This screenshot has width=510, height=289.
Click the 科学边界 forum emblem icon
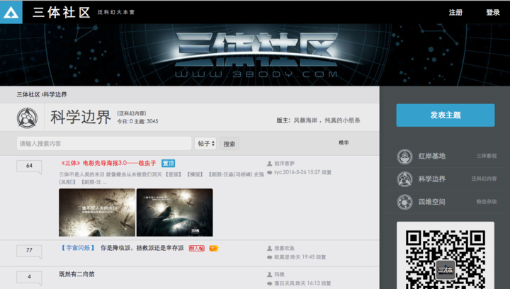27,118
